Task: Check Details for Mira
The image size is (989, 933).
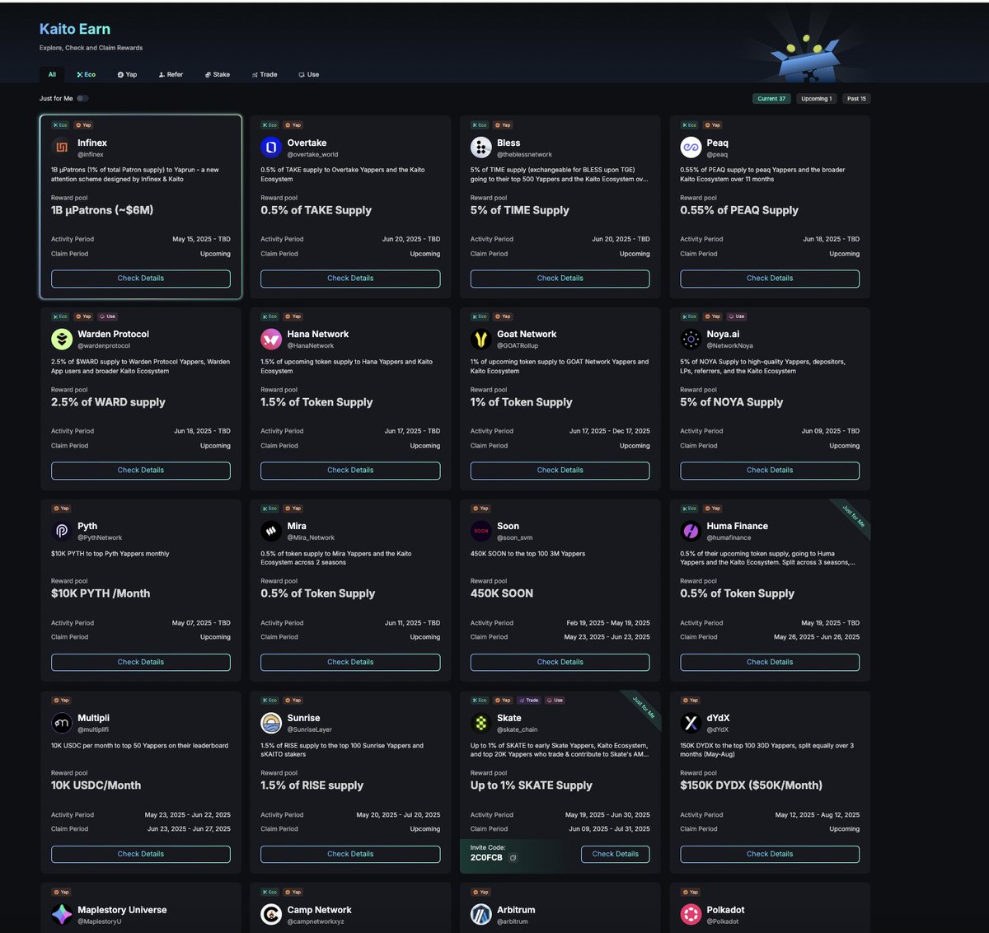Action: (x=350, y=662)
